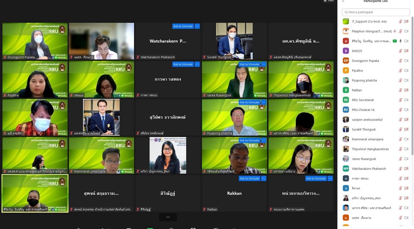The width and height of the screenshot is (414, 229).
Task: Click the RS avatar of RRU Secretariat
Action: [346, 100]
